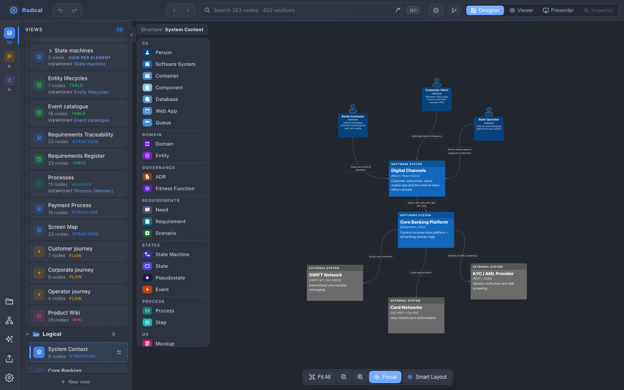Open the purple relations icon in left rail
Screen dimensions: 624x390
(x=9, y=80)
